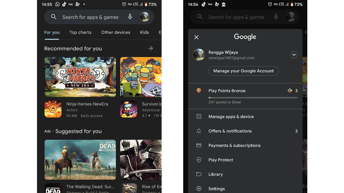This screenshot has width=344, height=193.
Task: Close the Google account panel with X
Action: 196,37
